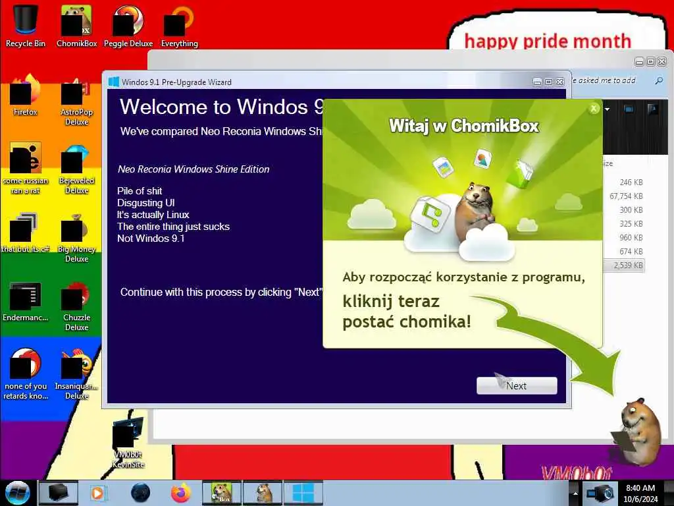This screenshot has height=506, width=674.
Task: Open the Firefox desktop icon
Action: coord(26,95)
